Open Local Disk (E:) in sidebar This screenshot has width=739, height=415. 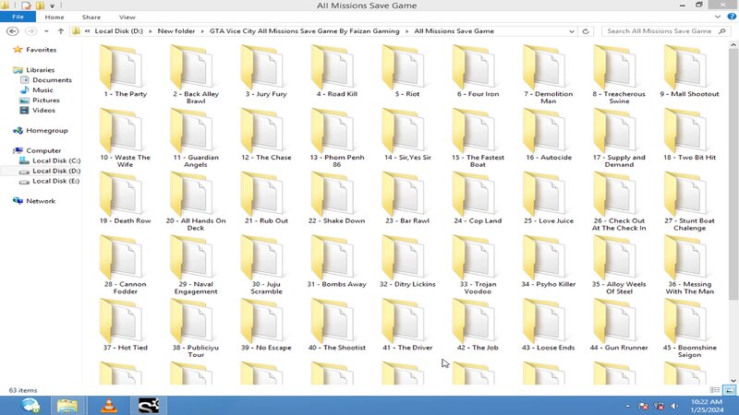coord(55,181)
